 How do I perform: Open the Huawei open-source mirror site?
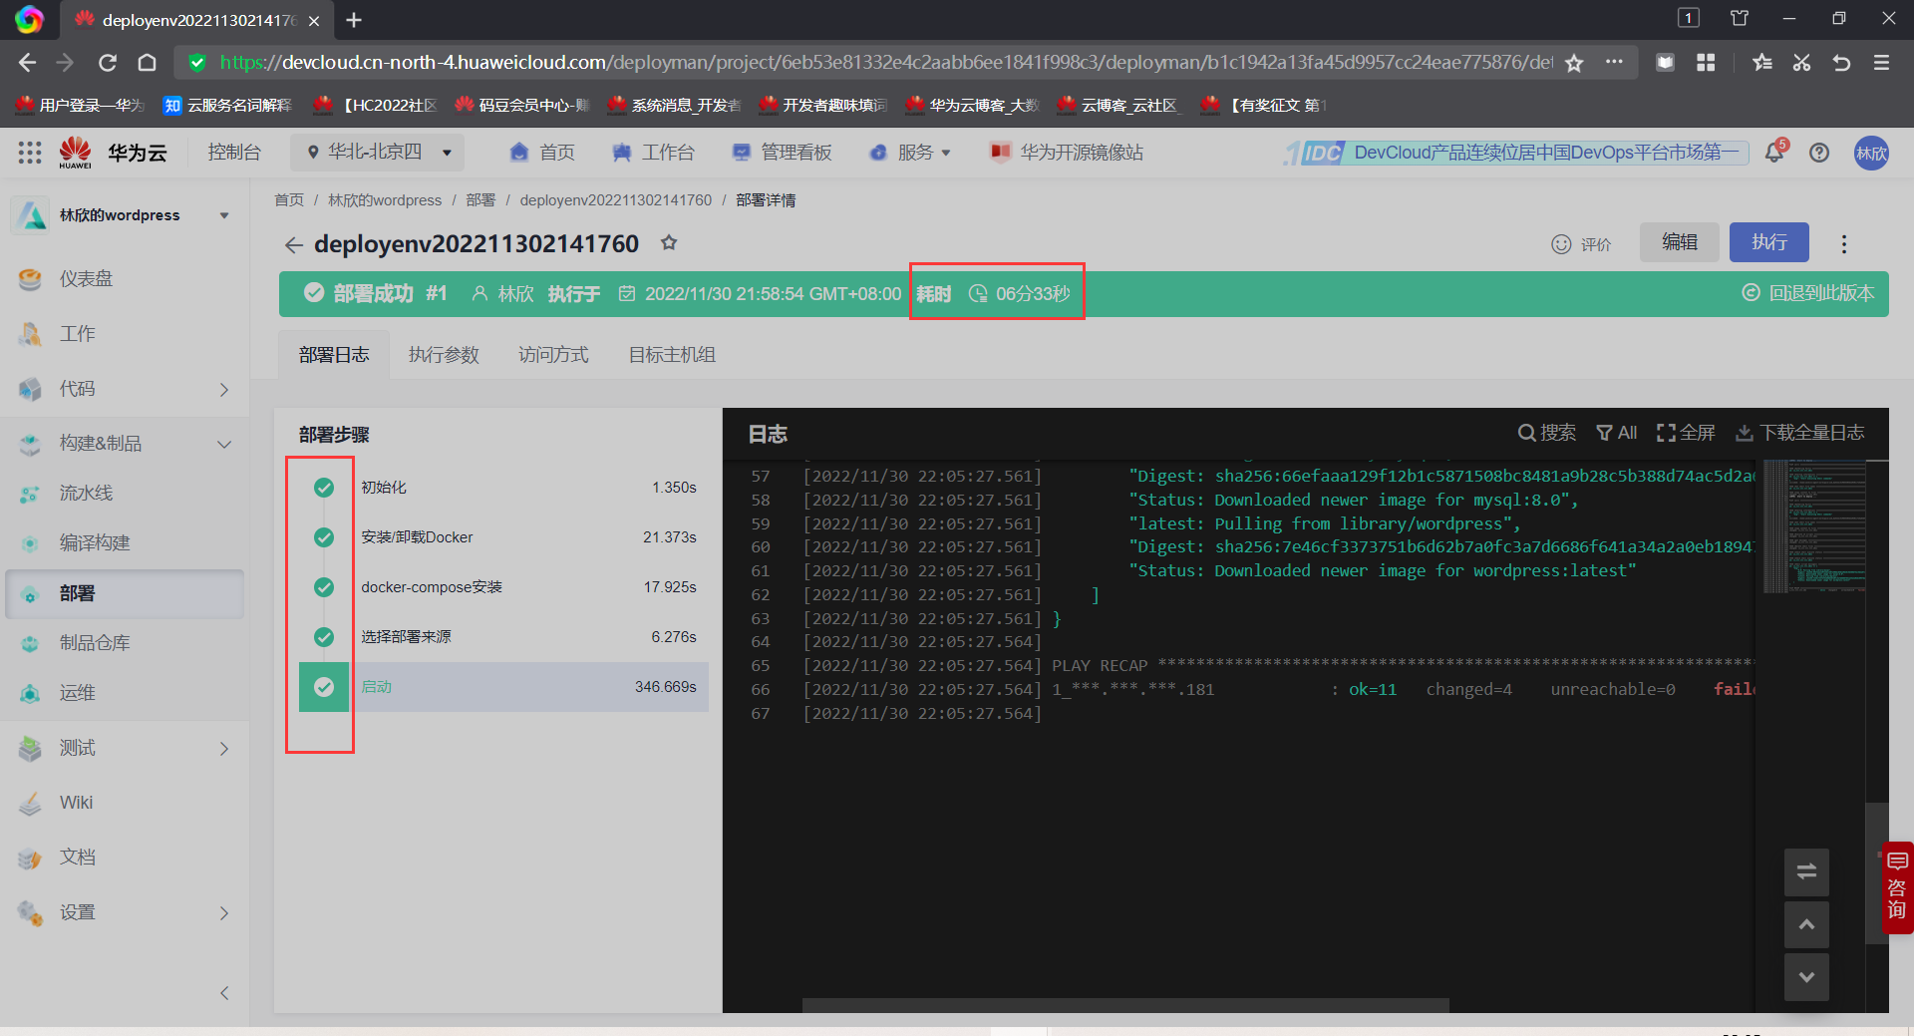click(1067, 153)
